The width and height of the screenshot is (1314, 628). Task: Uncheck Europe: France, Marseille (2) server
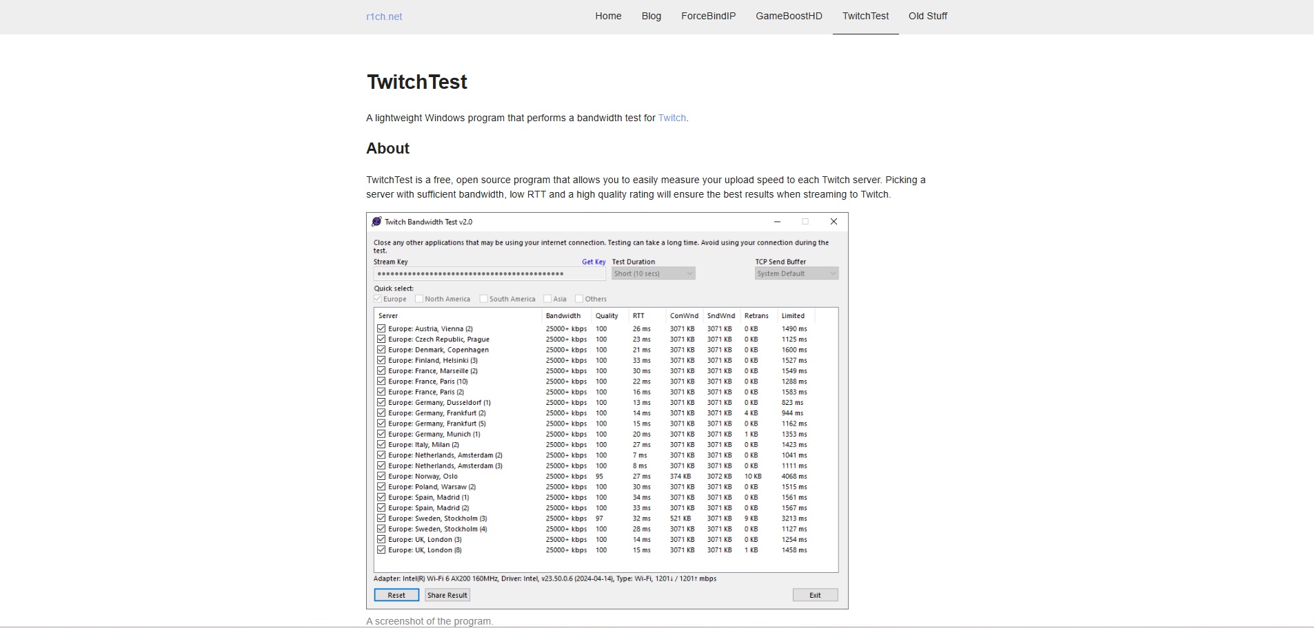pos(381,370)
